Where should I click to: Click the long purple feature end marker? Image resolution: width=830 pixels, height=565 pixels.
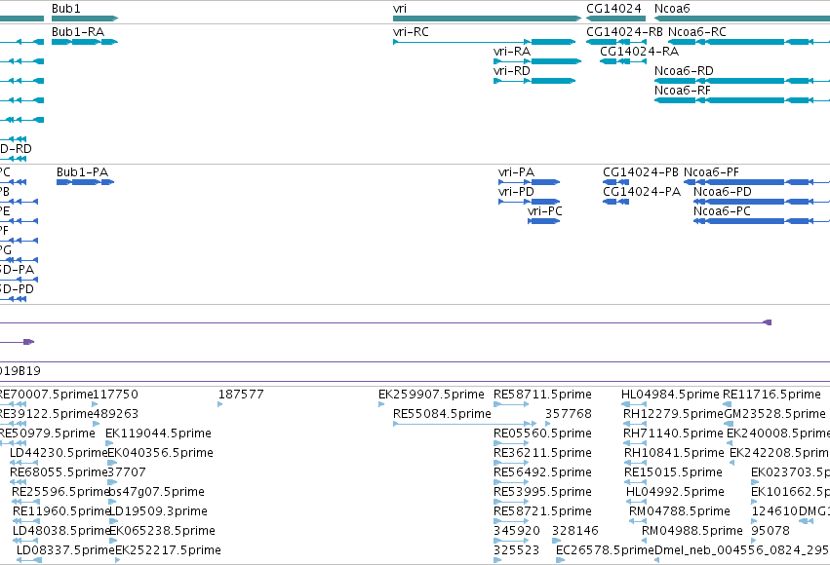point(767,322)
